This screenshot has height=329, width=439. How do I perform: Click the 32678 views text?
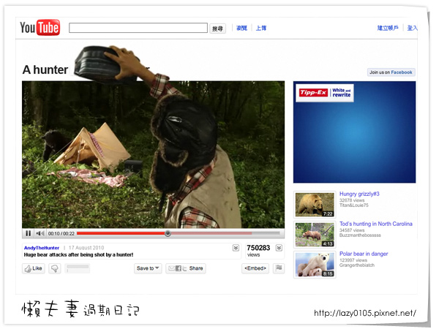pos(352,200)
